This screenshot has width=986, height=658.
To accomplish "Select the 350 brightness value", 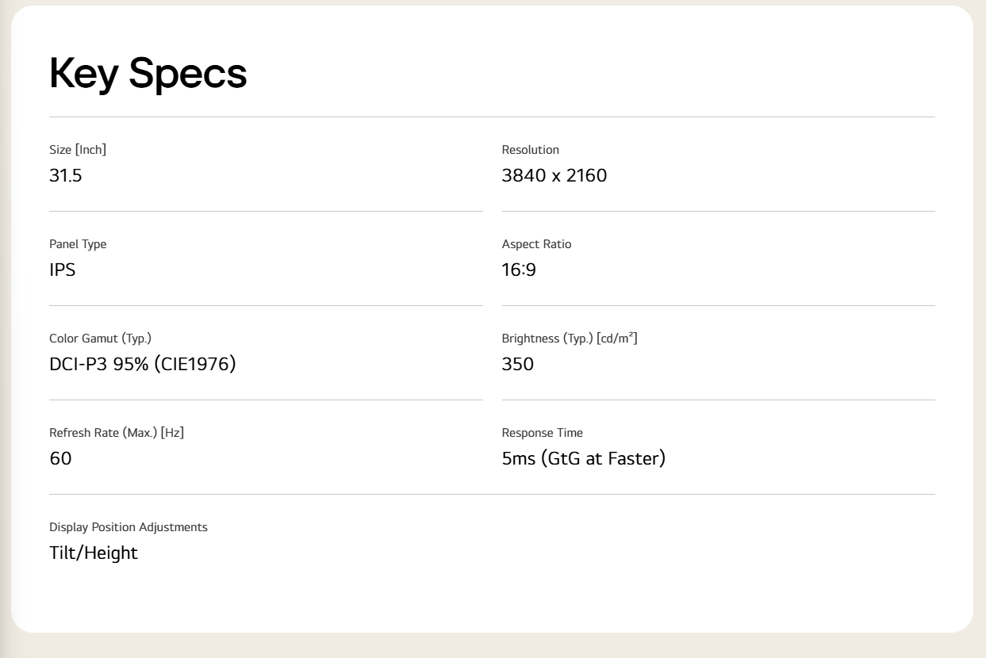I will [518, 364].
